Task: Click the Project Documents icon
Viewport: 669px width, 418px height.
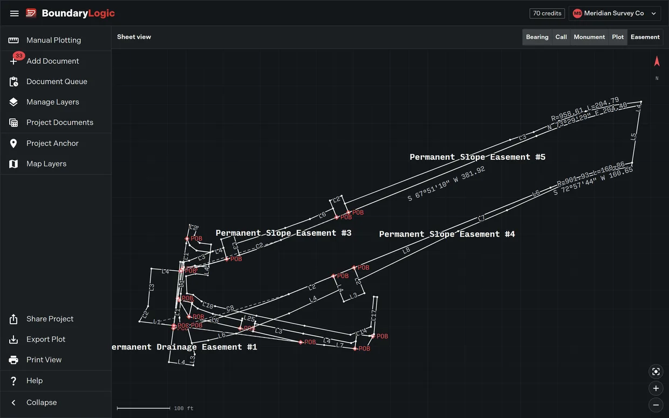Action: tap(13, 122)
